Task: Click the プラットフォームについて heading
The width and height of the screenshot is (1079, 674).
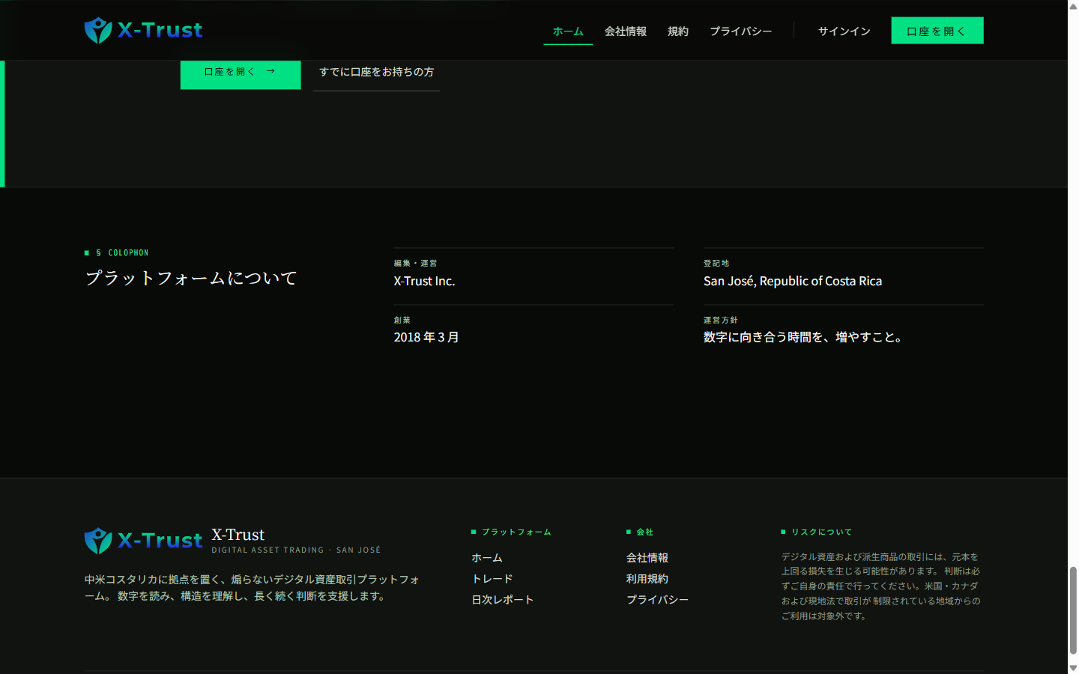Action: point(191,279)
